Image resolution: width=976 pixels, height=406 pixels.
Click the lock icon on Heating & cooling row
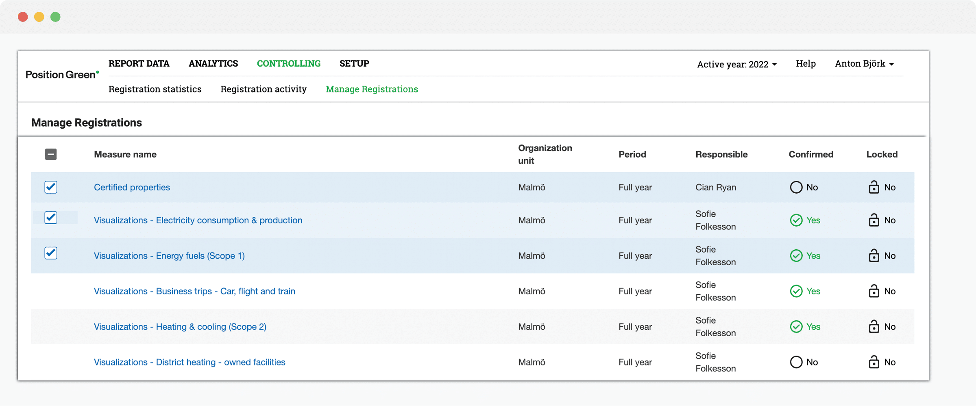(873, 326)
